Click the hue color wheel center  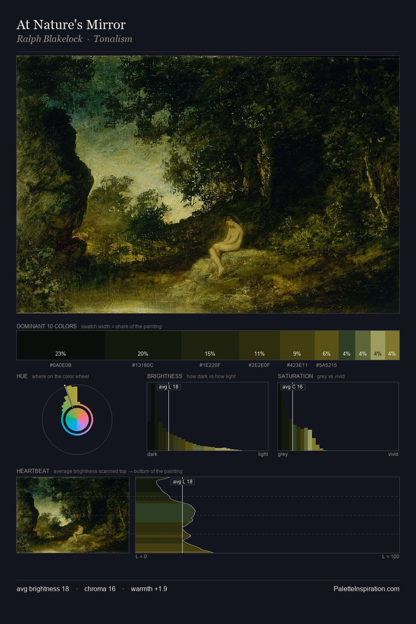tap(77, 420)
